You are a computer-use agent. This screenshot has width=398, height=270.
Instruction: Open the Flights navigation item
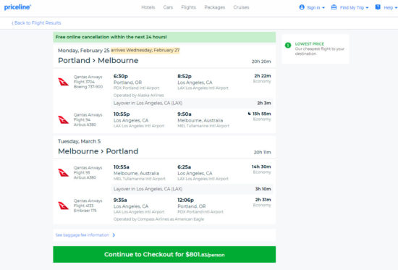point(189,7)
